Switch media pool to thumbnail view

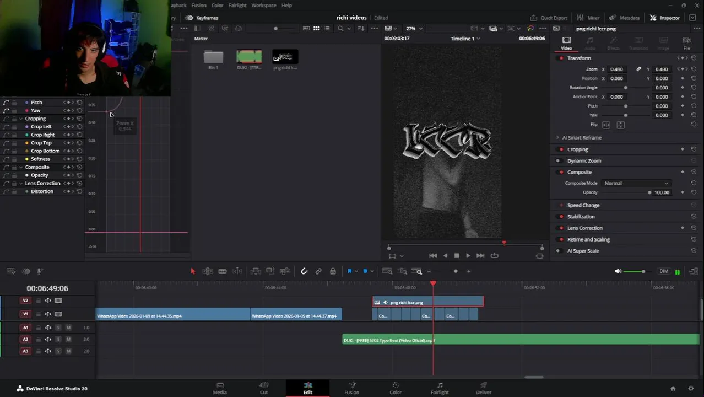317,29
